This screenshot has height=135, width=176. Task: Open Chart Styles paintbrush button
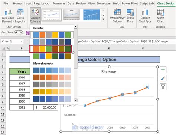click(x=163, y=78)
